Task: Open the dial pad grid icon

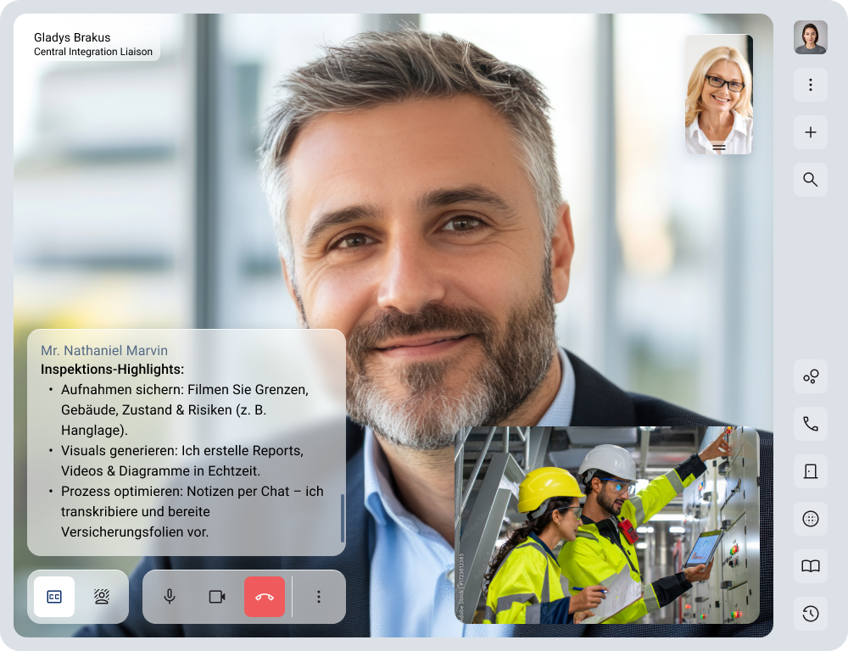Action: click(x=811, y=519)
